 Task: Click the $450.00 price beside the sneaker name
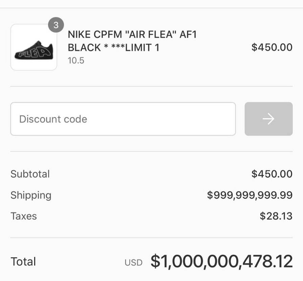(x=272, y=47)
